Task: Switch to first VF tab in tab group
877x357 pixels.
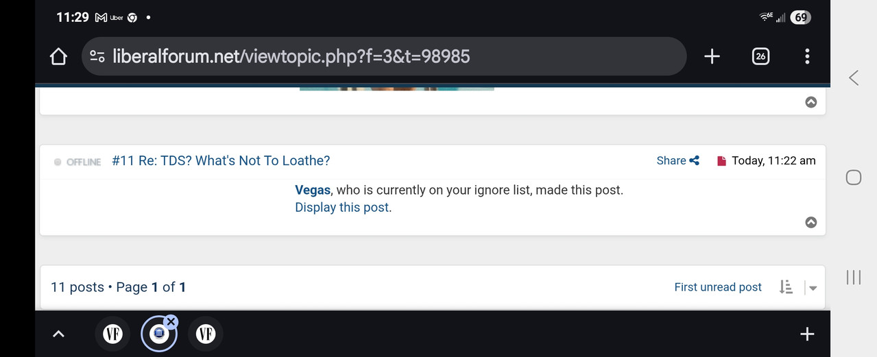Action: pyautogui.click(x=112, y=334)
